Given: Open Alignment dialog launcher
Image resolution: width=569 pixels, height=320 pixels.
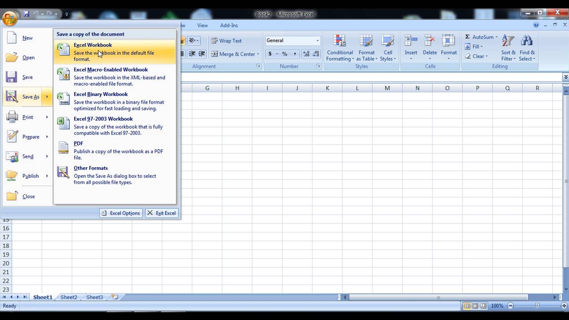Looking at the screenshot, I should tap(258, 66).
